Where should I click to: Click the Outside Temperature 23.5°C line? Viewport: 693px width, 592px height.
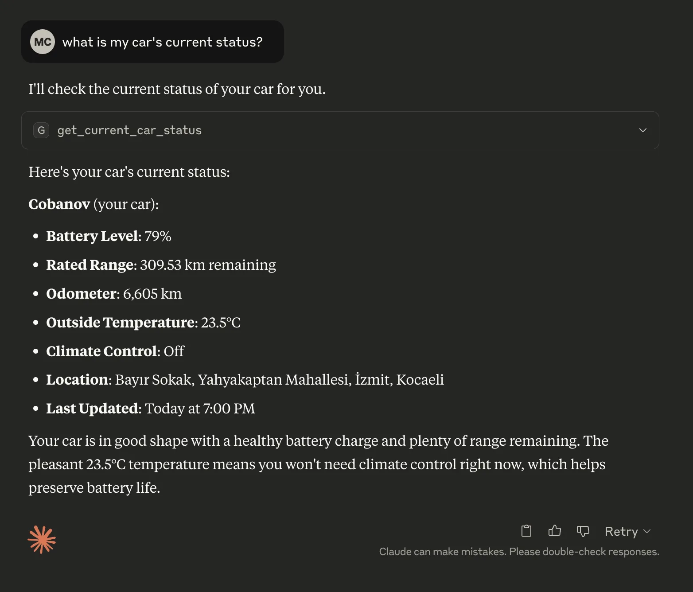point(143,323)
